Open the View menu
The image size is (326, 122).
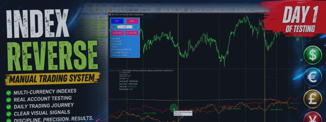click(97, 6)
